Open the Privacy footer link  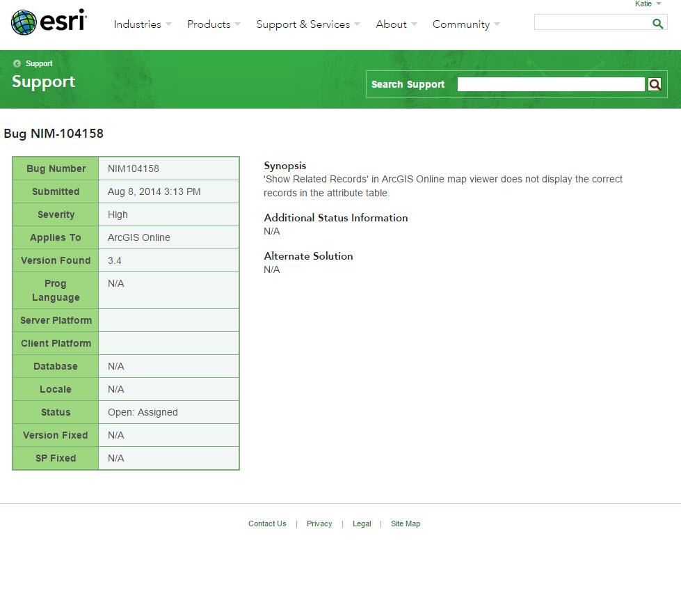coord(319,524)
